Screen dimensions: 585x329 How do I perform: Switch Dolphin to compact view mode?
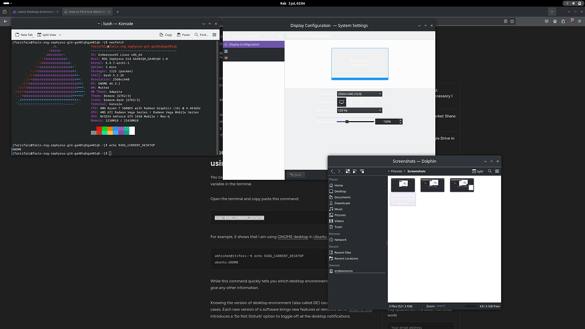355,172
